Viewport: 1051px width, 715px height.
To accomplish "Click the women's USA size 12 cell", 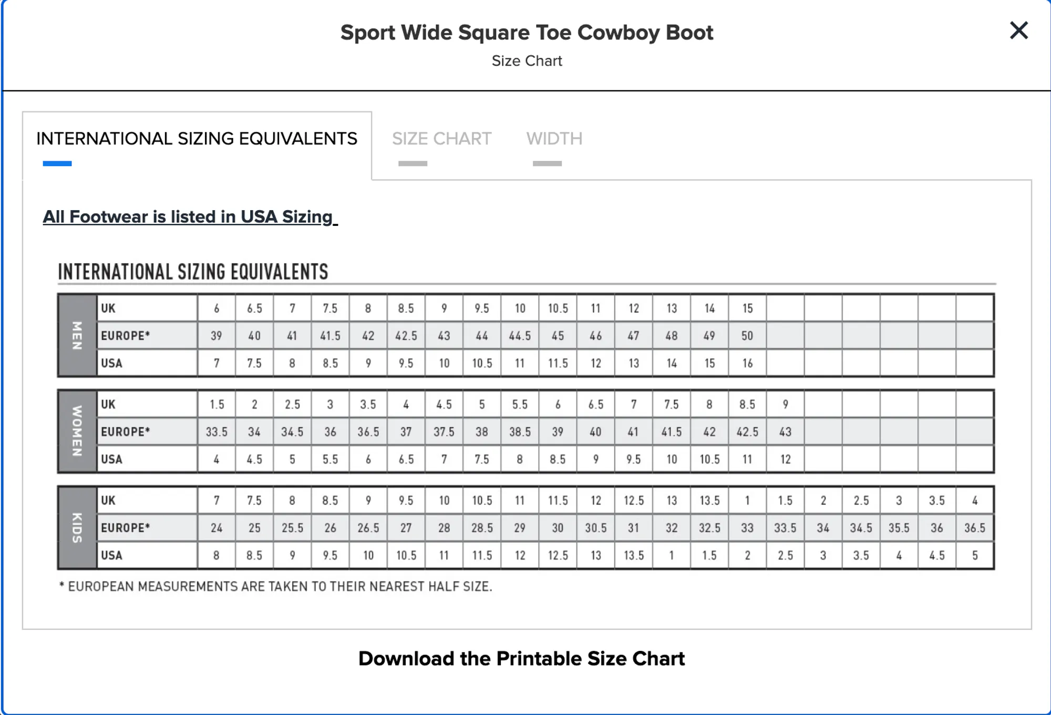I will click(785, 459).
